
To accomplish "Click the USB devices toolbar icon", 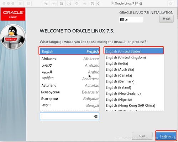I will click(x=85, y=3).
